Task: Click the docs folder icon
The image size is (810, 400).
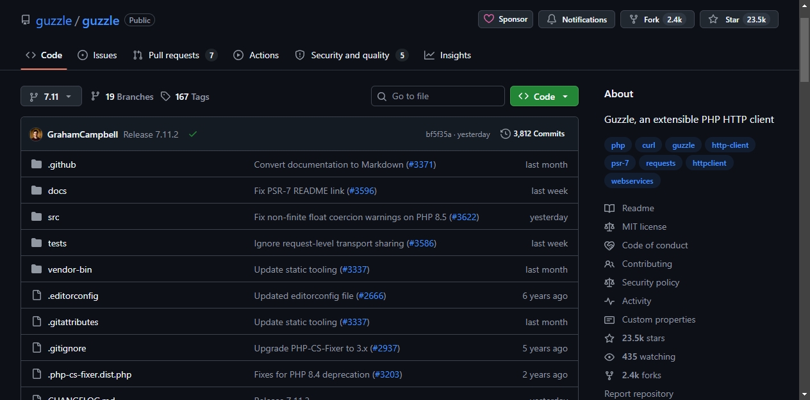Action: 37,191
